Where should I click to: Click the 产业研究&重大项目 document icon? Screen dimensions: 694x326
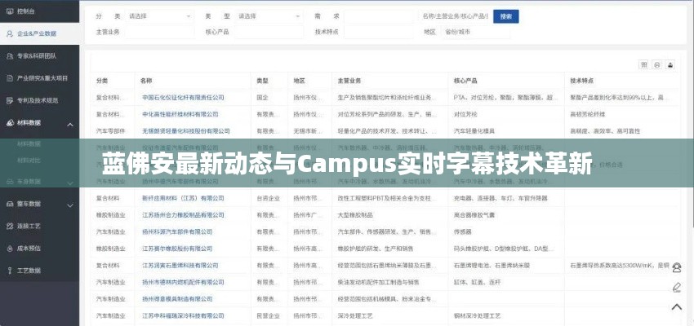pyautogui.click(x=9, y=78)
